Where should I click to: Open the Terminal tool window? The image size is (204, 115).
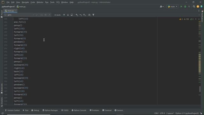107,110
